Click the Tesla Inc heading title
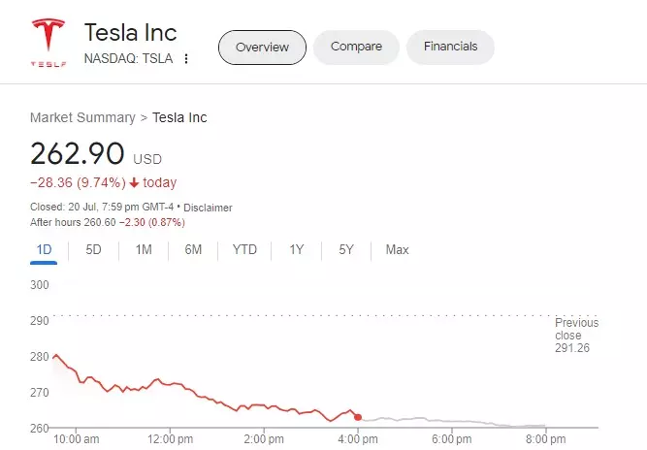The height and width of the screenshot is (450, 647). [130, 33]
